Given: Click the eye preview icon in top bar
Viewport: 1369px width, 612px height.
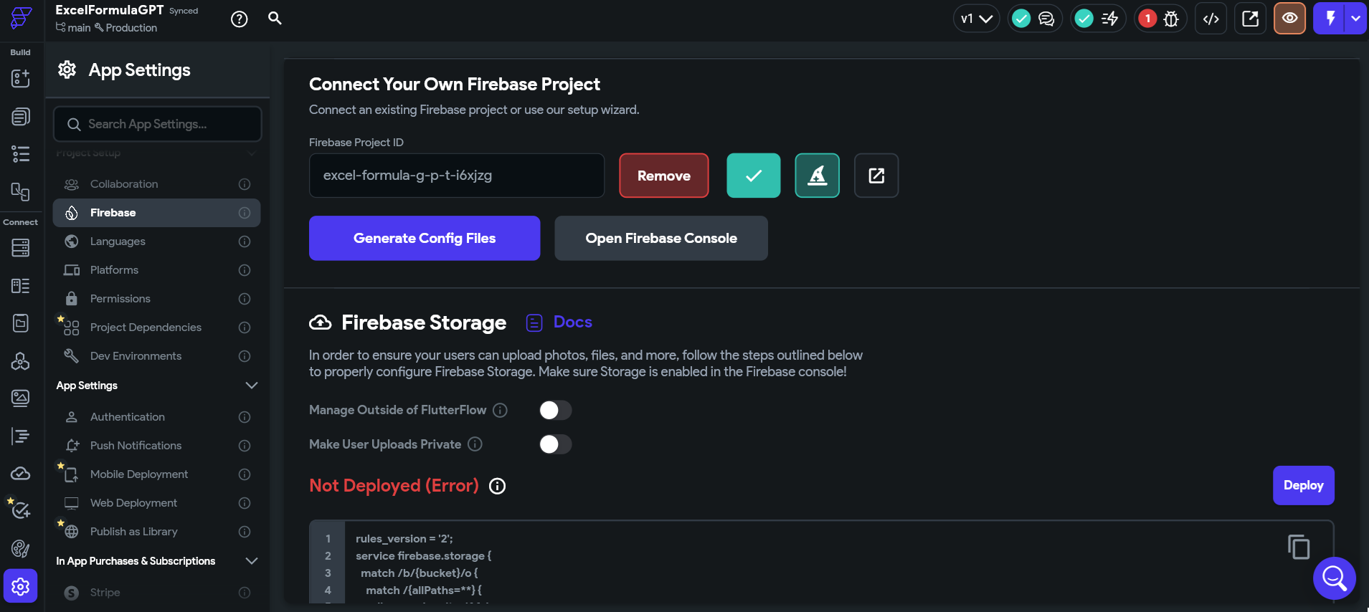Looking at the screenshot, I should pos(1289,19).
